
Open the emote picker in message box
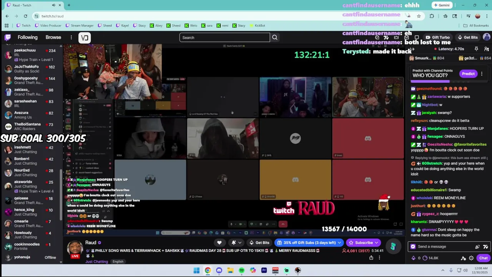pos(485,247)
